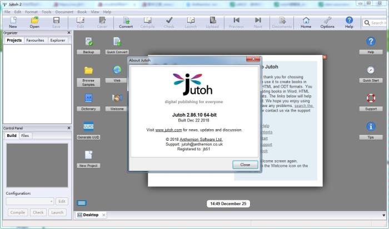The width and height of the screenshot is (389, 229).
Task: Go to Previous document in toolbar
Action: pos(236,23)
